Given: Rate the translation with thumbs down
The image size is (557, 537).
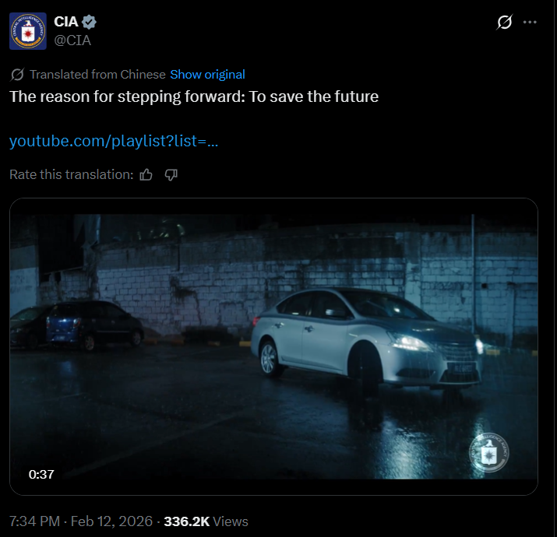Looking at the screenshot, I should pos(171,175).
